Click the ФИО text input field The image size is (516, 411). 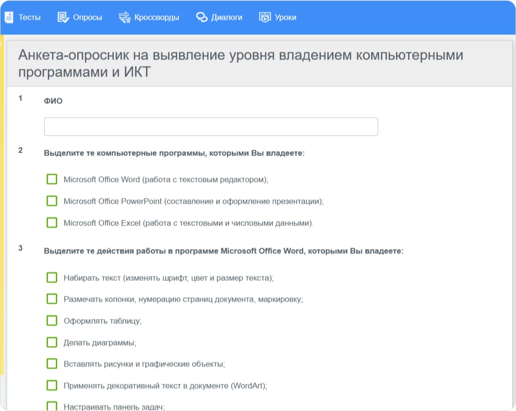[x=210, y=126]
